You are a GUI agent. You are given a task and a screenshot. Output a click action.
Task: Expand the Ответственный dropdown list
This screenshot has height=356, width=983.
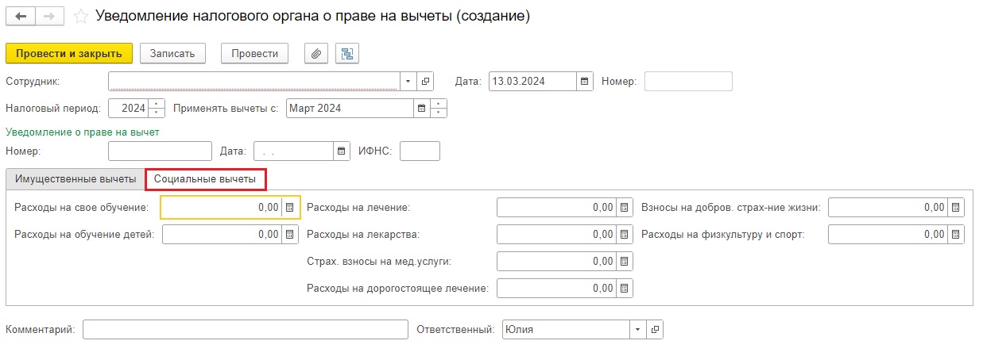[x=637, y=329]
